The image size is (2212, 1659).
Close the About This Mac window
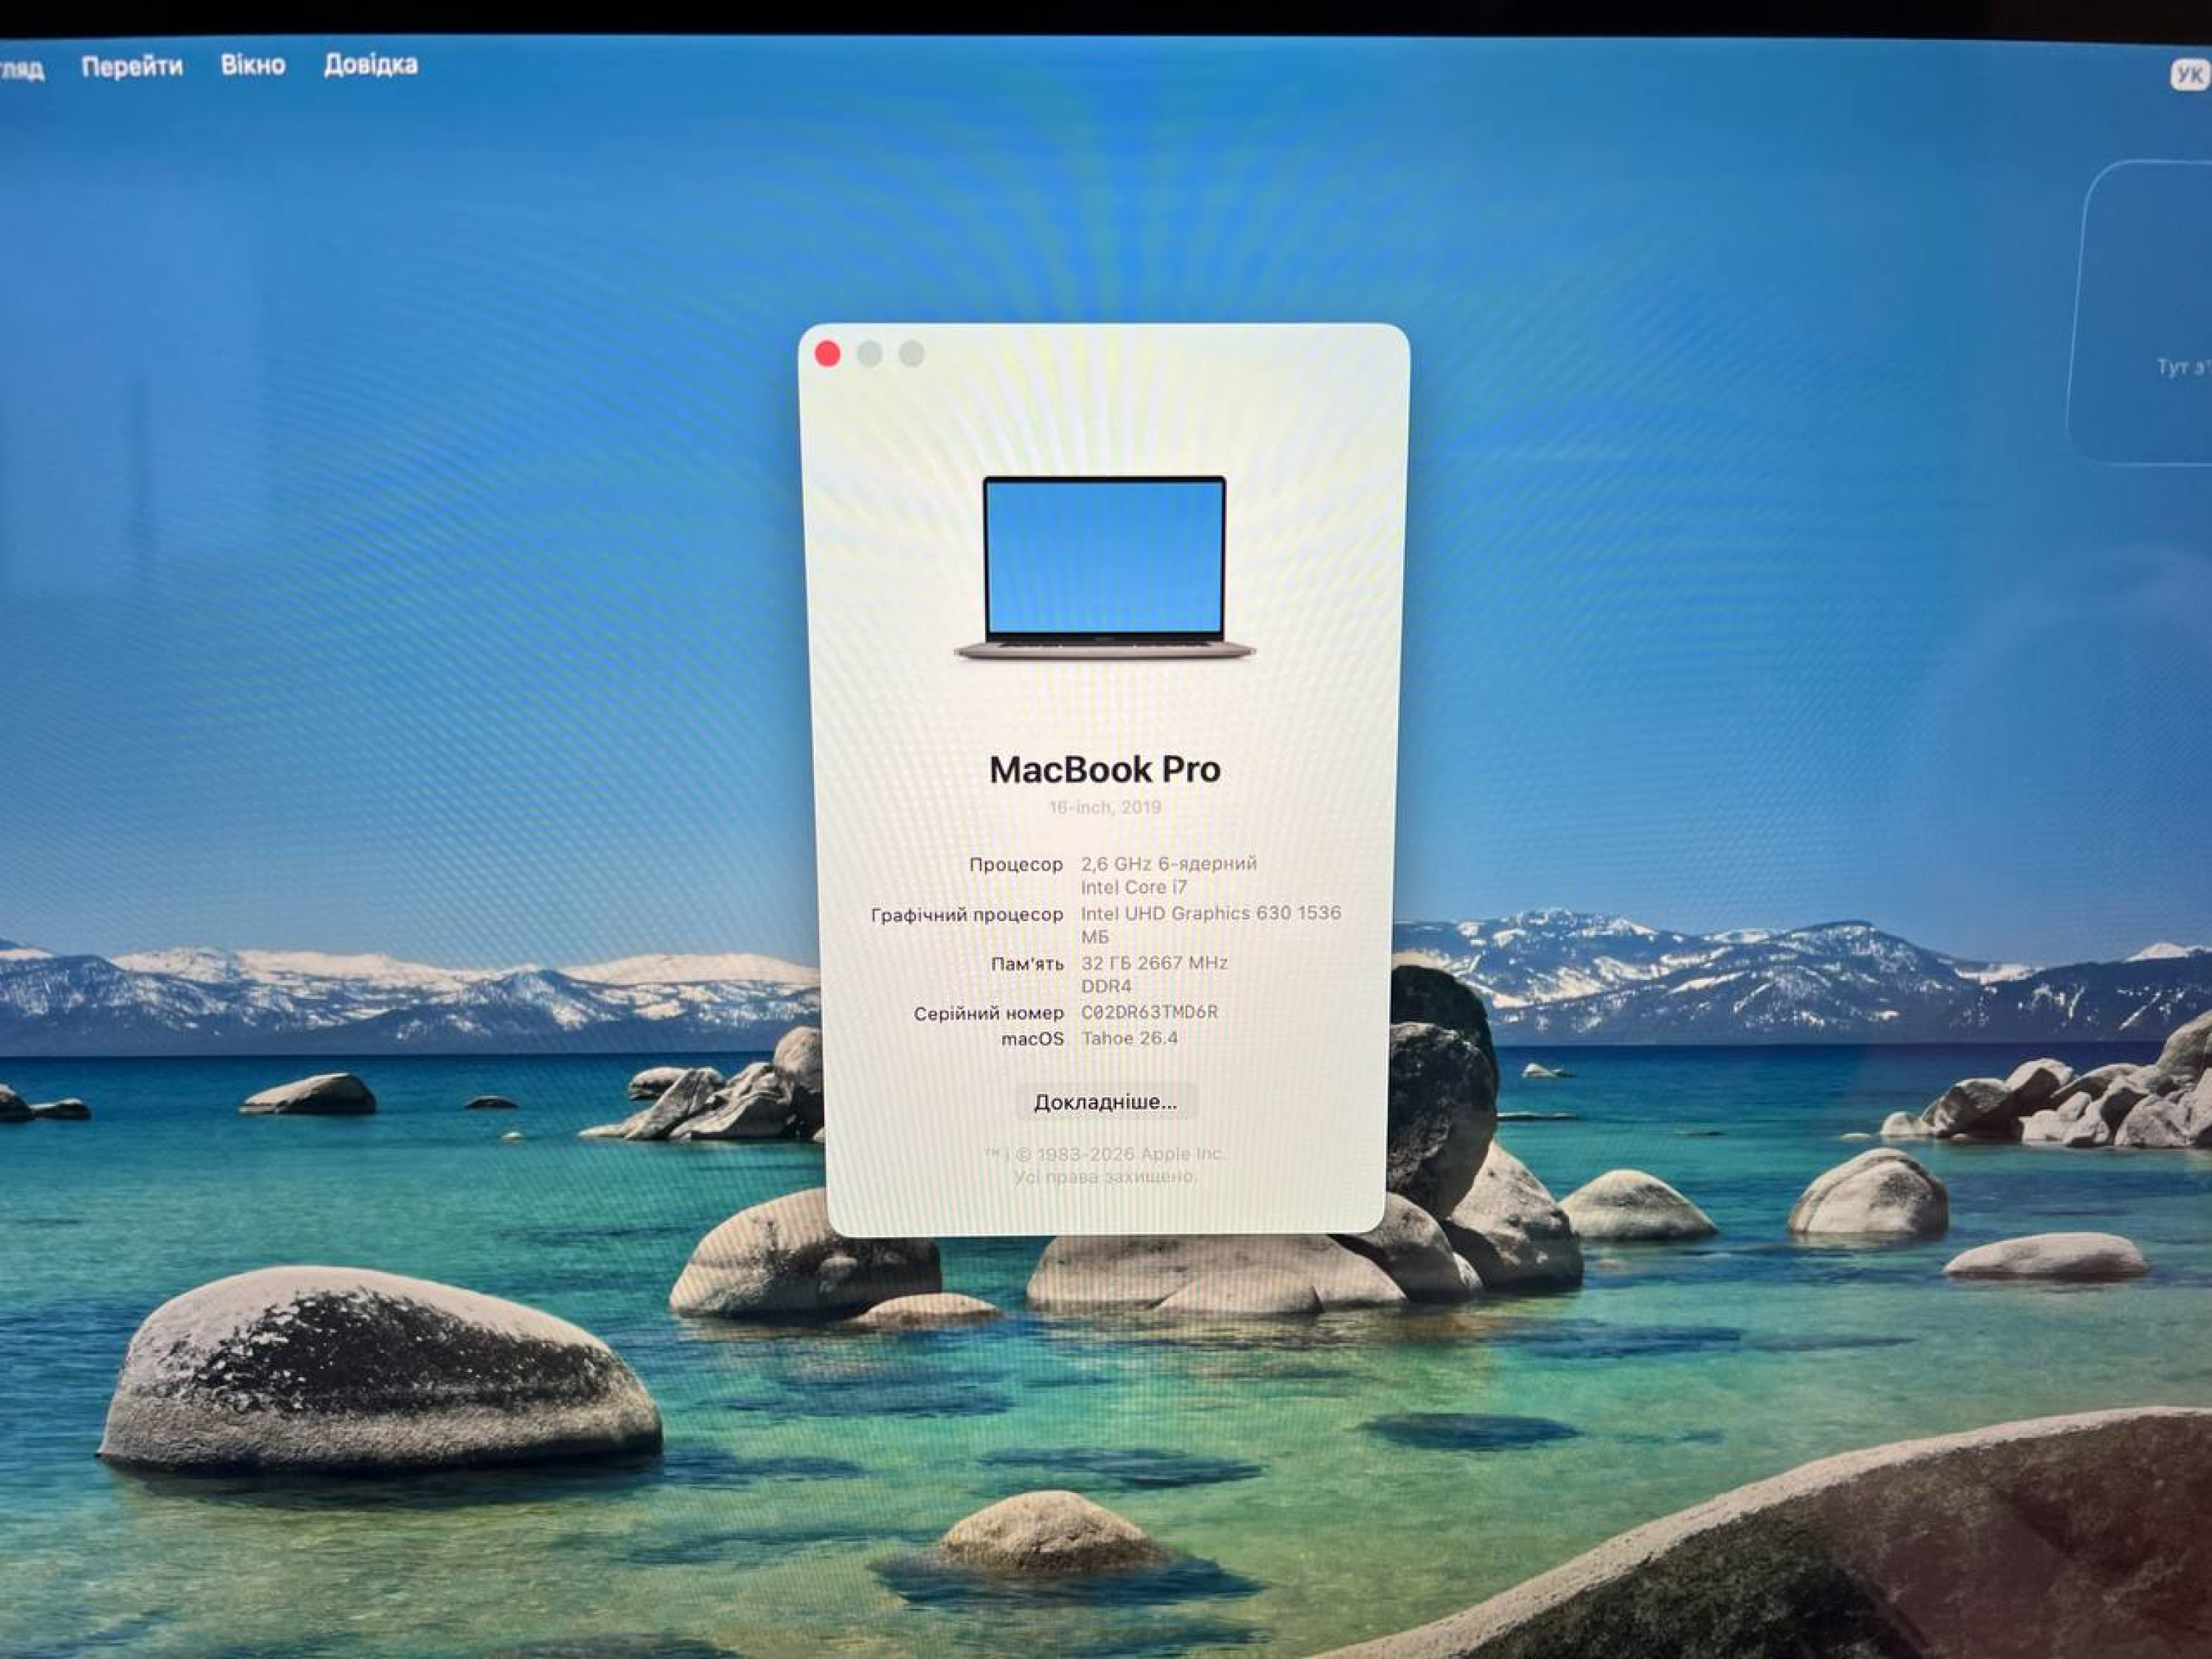point(827,354)
